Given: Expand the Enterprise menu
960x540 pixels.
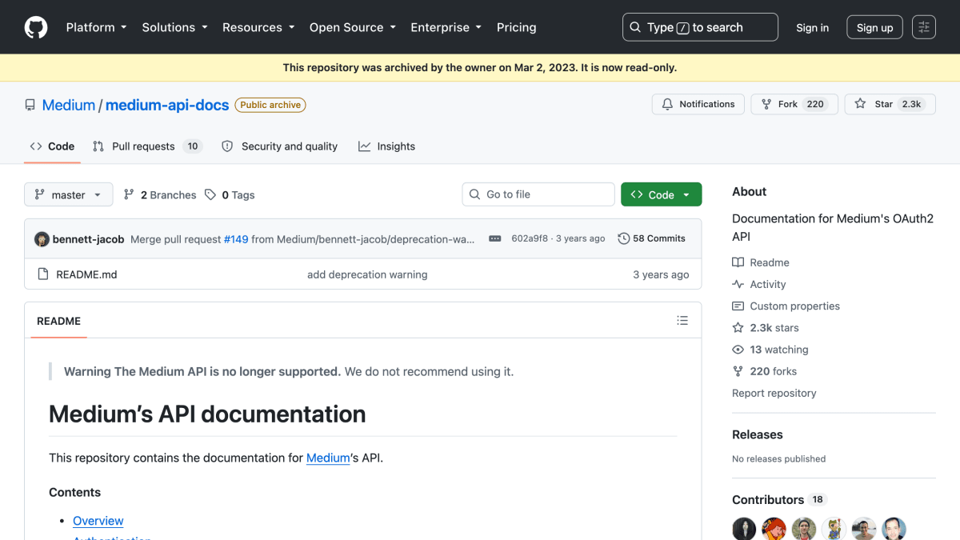Looking at the screenshot, I should [x=446, y=27].
